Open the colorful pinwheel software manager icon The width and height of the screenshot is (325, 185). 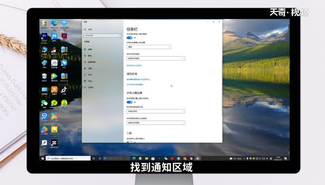click(45, 130)
